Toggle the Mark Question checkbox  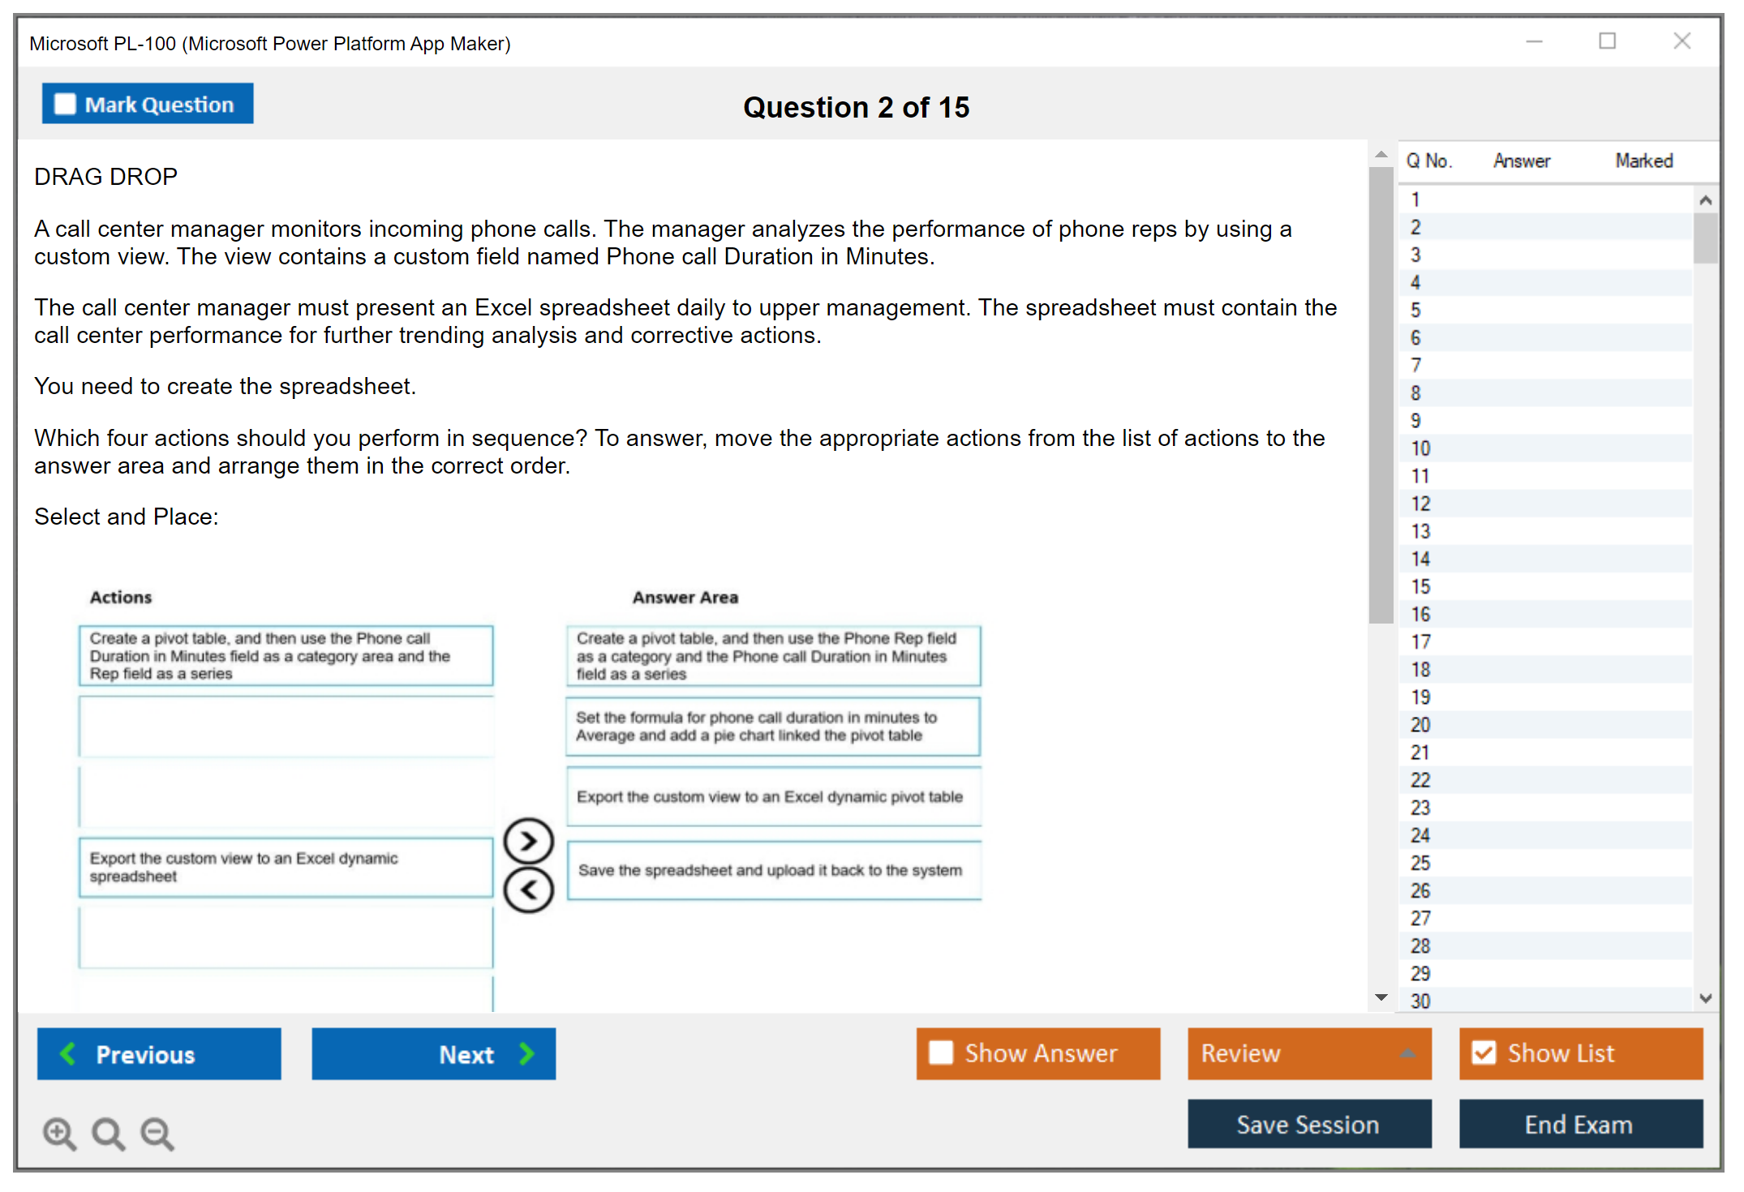[65, 105]
